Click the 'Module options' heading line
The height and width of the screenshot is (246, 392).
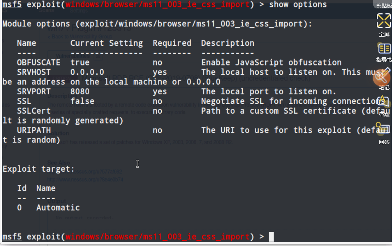[157, 24]
